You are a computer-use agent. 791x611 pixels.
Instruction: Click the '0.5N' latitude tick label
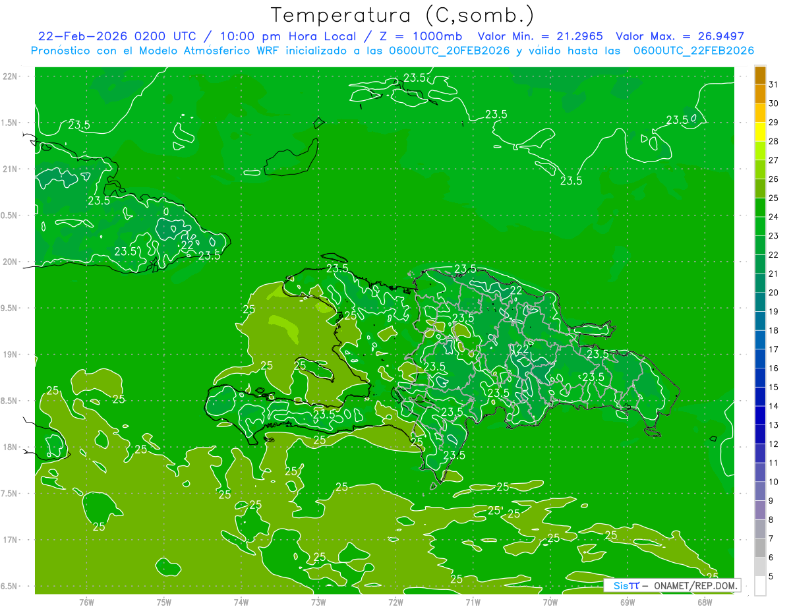pos(10,216)
